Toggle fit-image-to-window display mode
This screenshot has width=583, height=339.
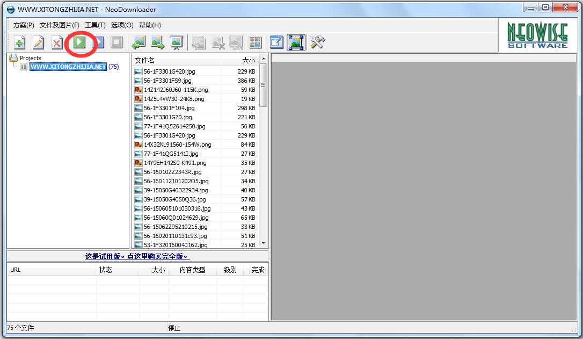(296, 42)
